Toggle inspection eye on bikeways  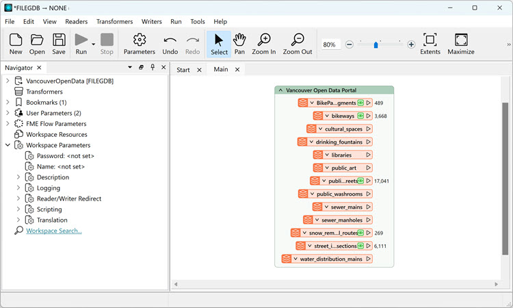coord(360,116)
